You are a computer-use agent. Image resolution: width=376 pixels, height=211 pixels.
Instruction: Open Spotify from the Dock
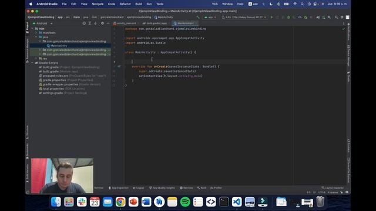tap(185, 202)
